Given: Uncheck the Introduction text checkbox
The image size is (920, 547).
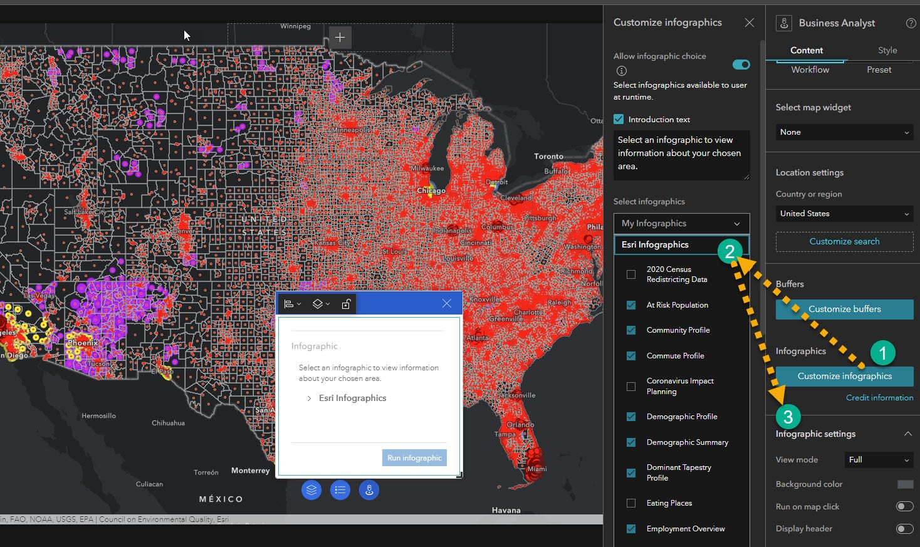Looking at the screenshot, I should click(619, 119).
